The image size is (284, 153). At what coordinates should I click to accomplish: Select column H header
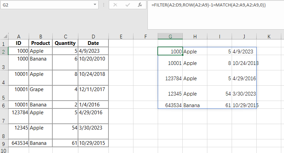(x=195, y=36)
